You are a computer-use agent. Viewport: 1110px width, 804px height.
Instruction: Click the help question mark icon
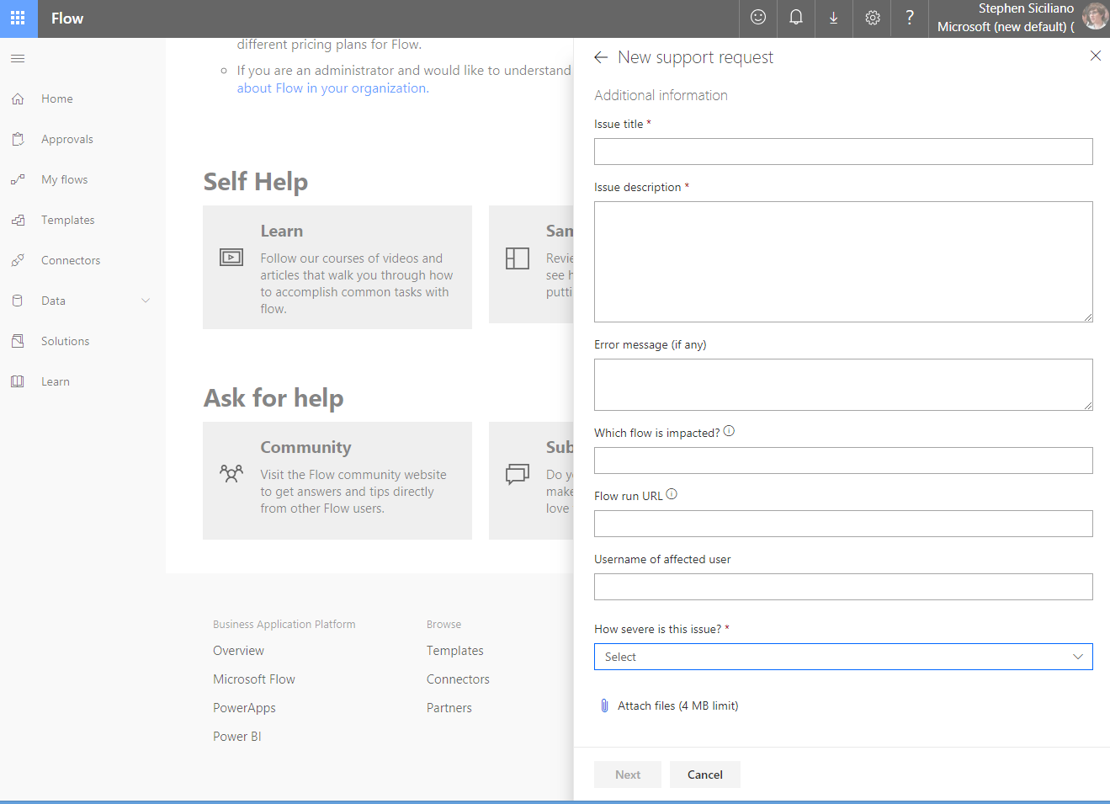pyautogui.click(x=910, y=18)
